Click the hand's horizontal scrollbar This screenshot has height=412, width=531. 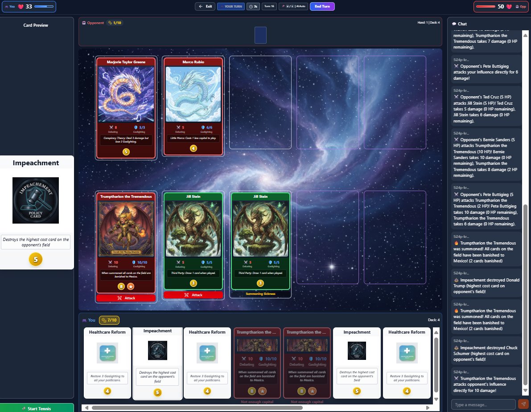pos(197,408)
